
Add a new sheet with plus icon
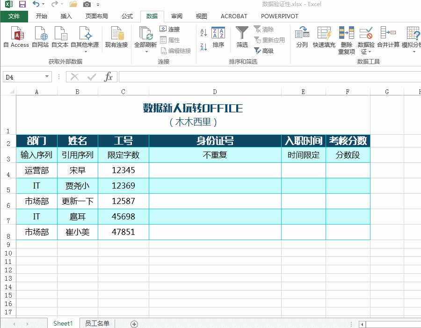click(134, 324)
